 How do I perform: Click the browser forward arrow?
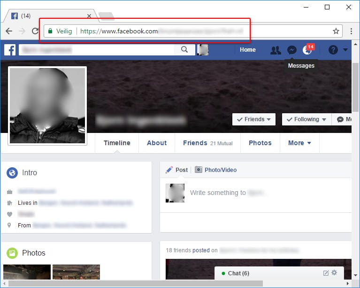(x=22, y=31)
